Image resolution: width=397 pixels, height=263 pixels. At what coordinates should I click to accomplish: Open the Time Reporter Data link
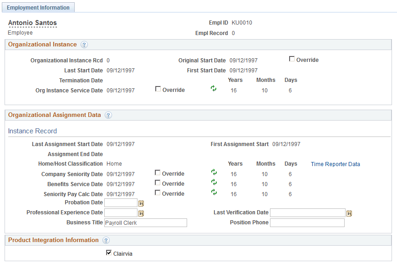(x=335, y=164)
